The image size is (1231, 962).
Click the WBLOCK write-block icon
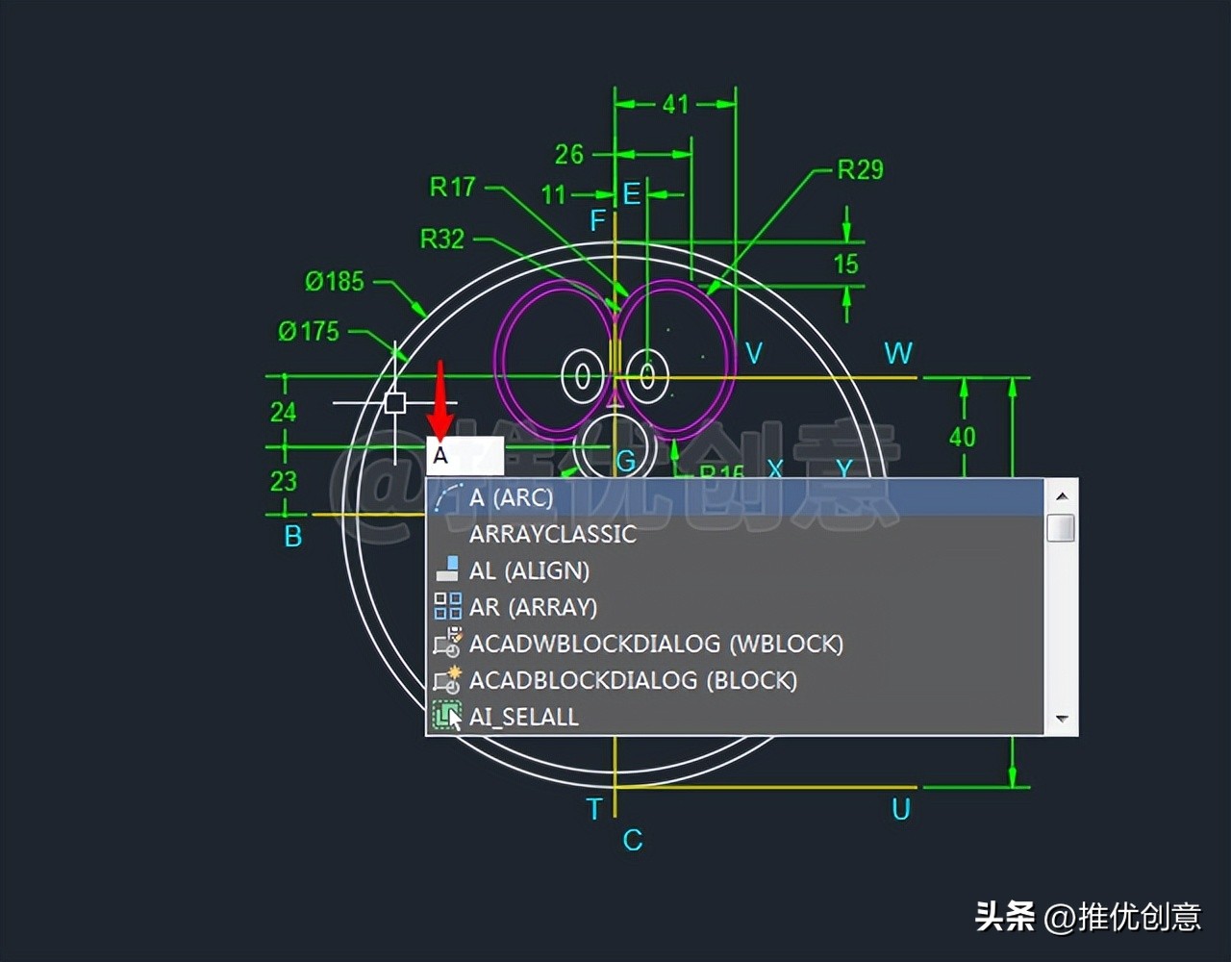tap(446, 643)
